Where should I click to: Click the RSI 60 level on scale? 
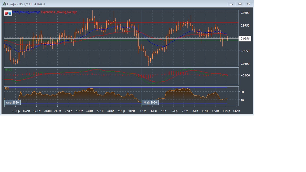tap(242, 92)
